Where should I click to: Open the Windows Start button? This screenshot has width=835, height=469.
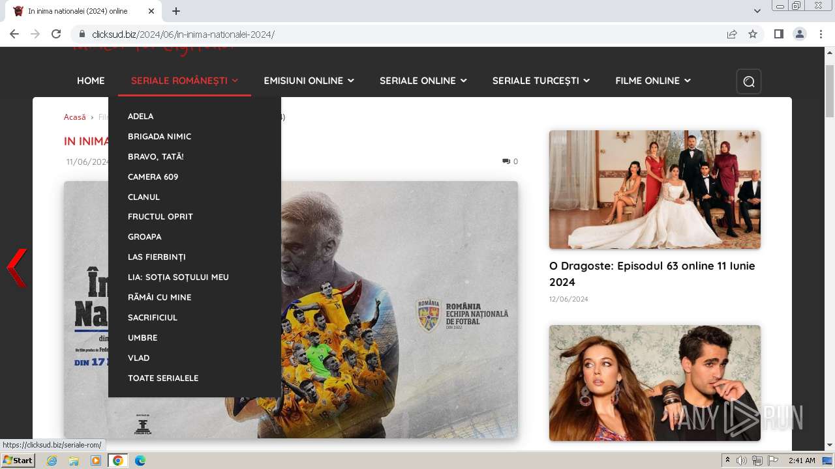point(18,461)
